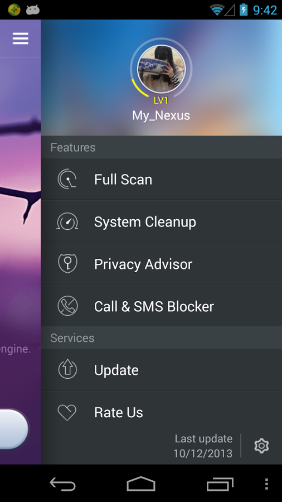The image size is (282, 502).
Task: Tap the profile avatar photo
Action: [161, 69]
